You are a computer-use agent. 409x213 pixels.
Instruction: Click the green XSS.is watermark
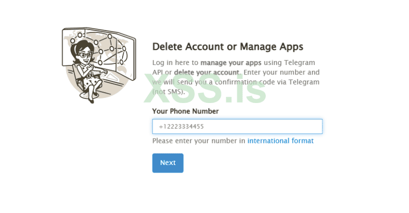[x=205, y=88]
